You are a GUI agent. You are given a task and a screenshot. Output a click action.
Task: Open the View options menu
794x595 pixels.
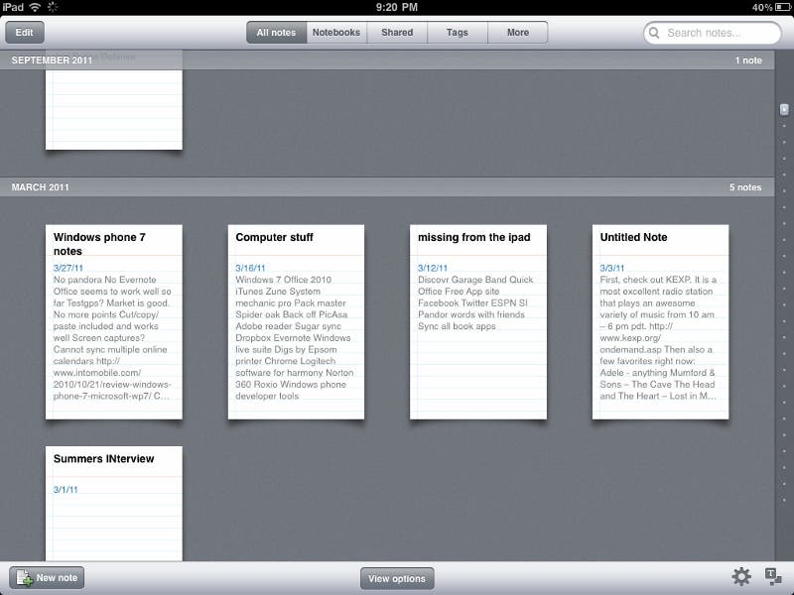click(x=397, y=579)
